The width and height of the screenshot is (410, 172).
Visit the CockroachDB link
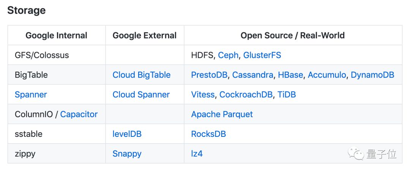[246, 95]
